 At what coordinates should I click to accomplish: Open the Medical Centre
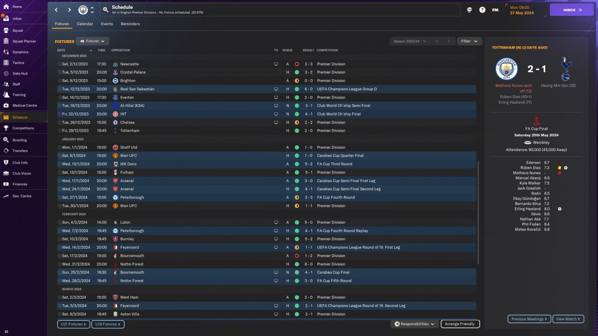point(23,105)
